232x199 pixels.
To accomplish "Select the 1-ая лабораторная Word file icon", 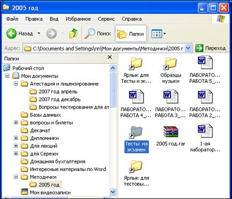I will pyautogui.click(x=205, y=131).
